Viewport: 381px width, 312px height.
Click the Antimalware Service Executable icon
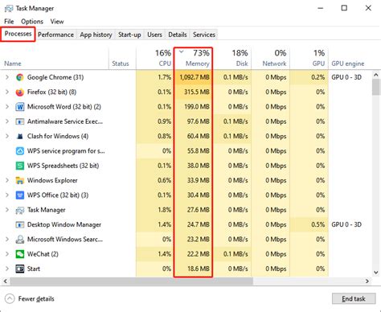pyautogui.click(x=19, y=121)
